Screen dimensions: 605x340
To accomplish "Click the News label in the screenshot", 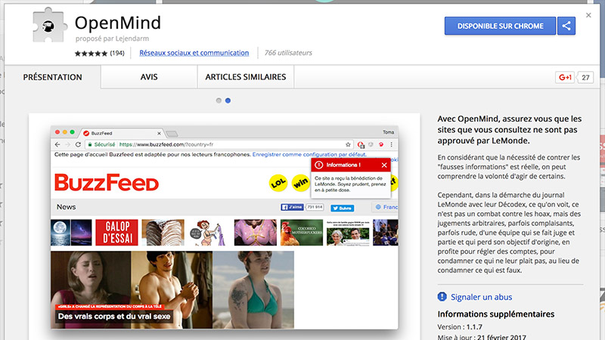I will click(x=66, y=207).
